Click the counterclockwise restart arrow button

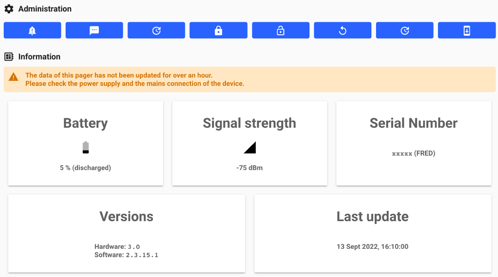click(x=342, y=30)
